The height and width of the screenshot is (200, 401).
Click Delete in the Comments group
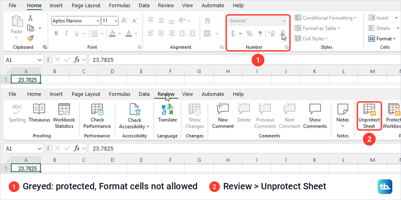click(x=244, y=113)
